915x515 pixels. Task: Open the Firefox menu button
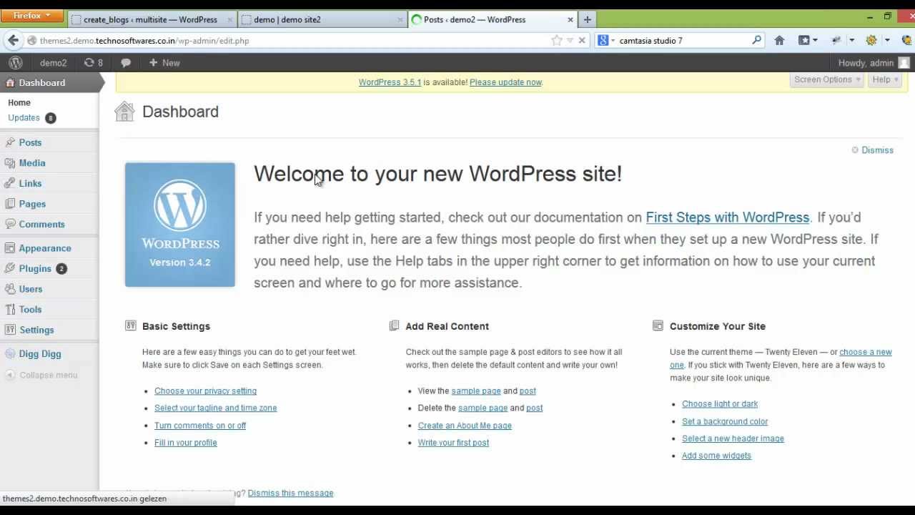32,16
